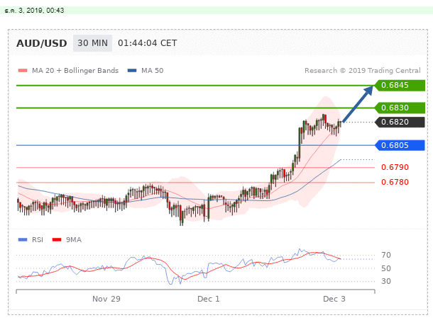The height and width of the screenshot is (320, 433).
Task: Click the 0.6790 red support value
Action: [395, 167]
